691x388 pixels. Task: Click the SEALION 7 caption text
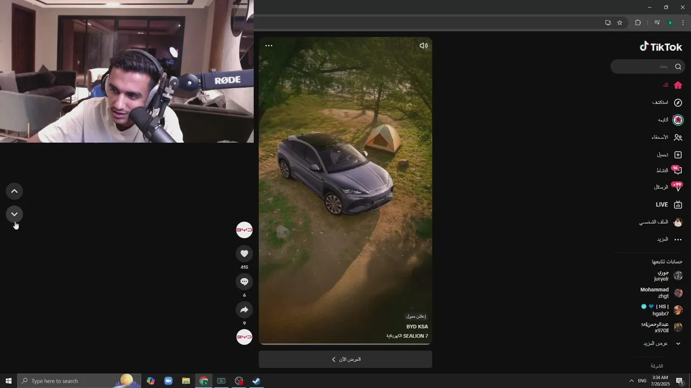click(x=407, y=336)
